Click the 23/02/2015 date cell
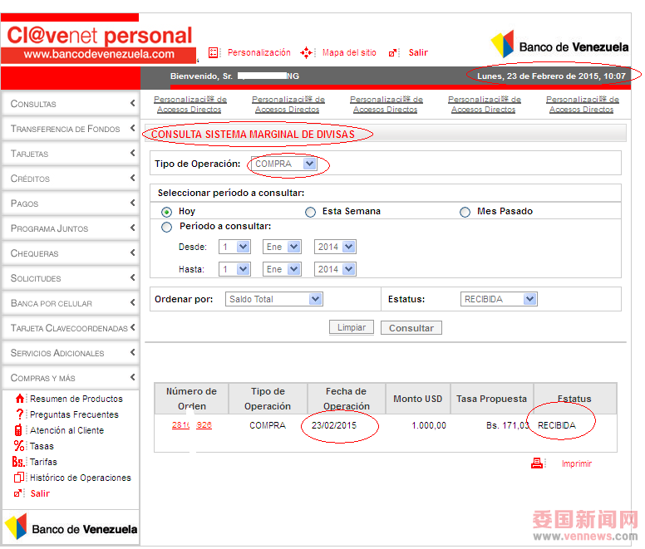The image size is (645, 549). [x=334, y=425]
